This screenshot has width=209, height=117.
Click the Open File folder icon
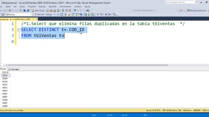coord(21,10)
